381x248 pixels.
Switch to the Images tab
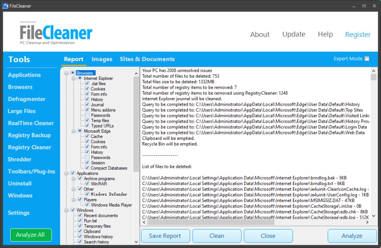(x=102, y=59)
